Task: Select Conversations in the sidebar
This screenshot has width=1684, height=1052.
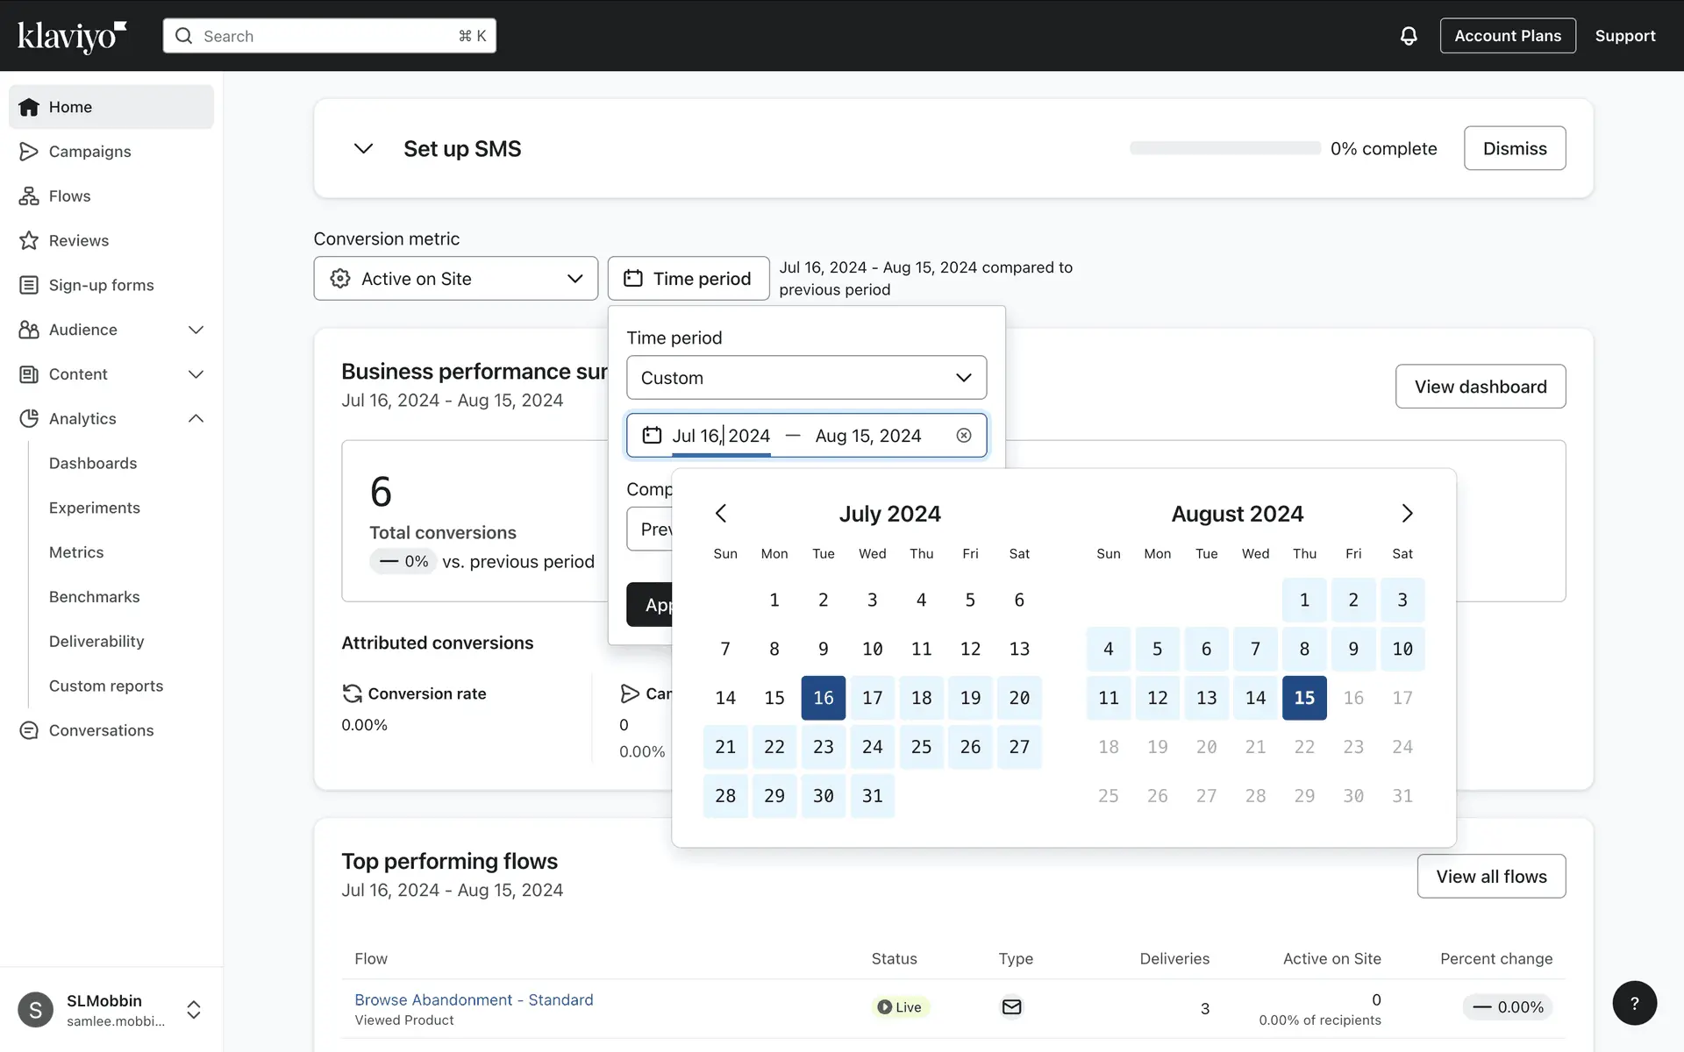Action: (x=101, y=731)
